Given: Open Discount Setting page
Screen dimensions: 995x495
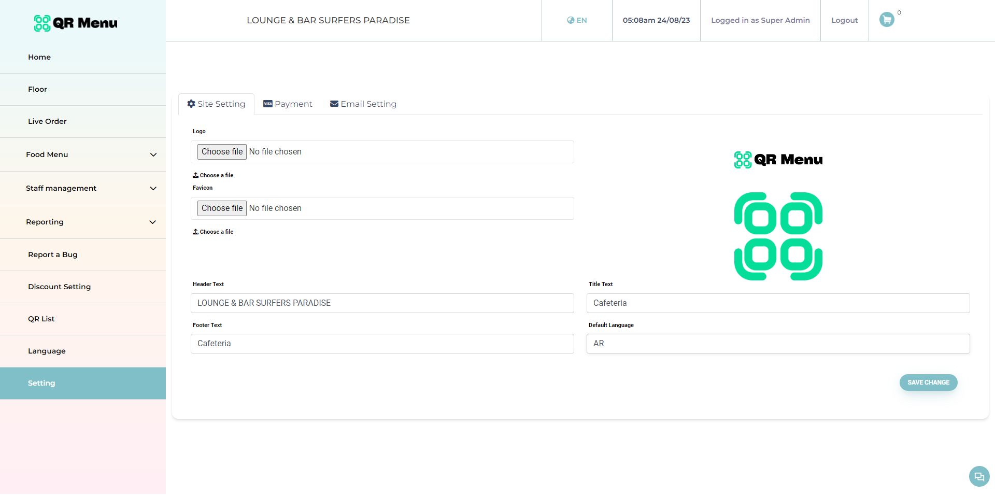Looking at the screenshot, I should (x=83, y=287).
